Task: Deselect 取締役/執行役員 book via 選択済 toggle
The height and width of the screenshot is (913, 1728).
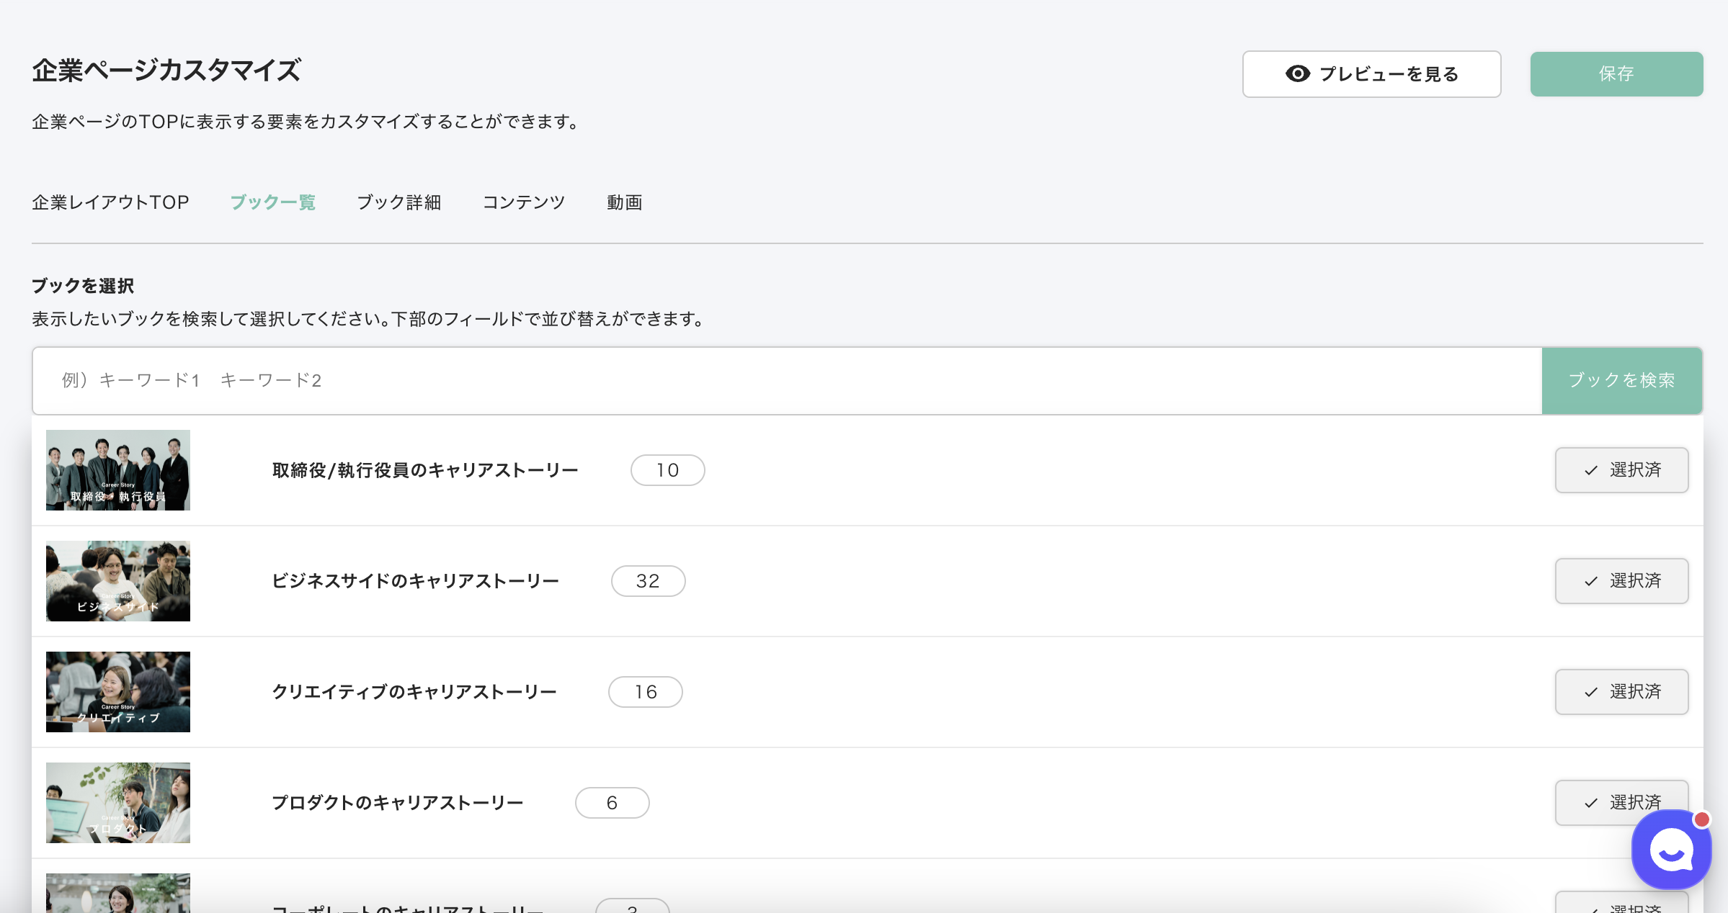Action: click(x=1621, y=470)
